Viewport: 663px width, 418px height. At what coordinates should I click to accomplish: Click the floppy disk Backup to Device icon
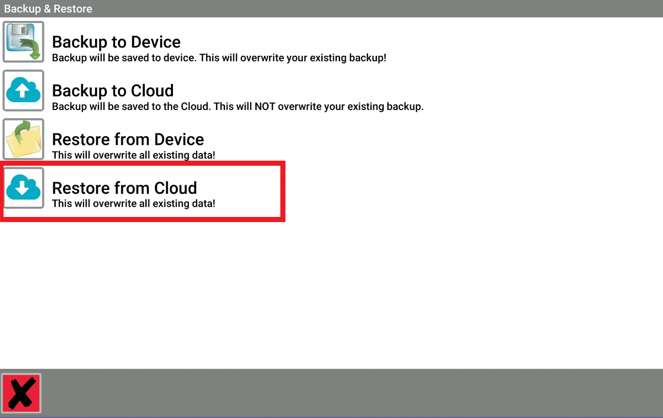coord(24,42)
